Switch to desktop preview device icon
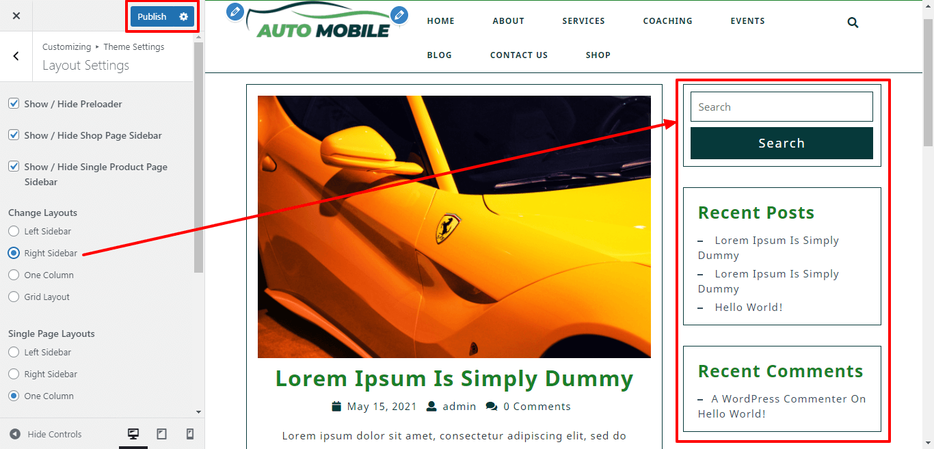 point(133,434)
